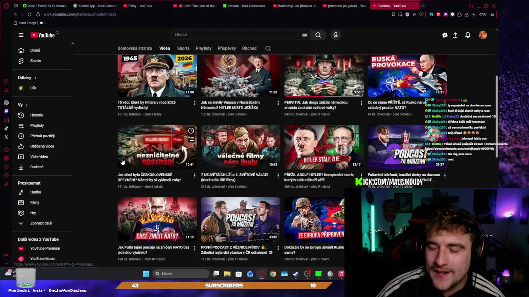Image resolution: width=529 pixels, height=297 pixels.
Task: Switch to channel Playlisty tab
Action: pos(203,48)
